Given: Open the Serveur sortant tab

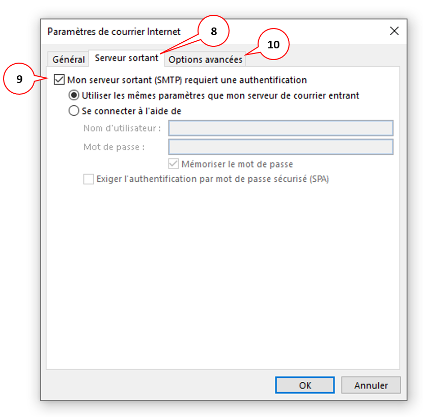Looking at the screenshot, I should pyautogui.click(x=126, y=58).
